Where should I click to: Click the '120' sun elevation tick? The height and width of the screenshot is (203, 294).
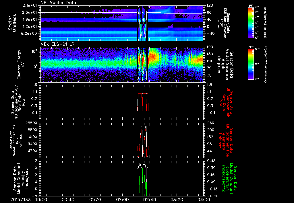pos(210,5)
